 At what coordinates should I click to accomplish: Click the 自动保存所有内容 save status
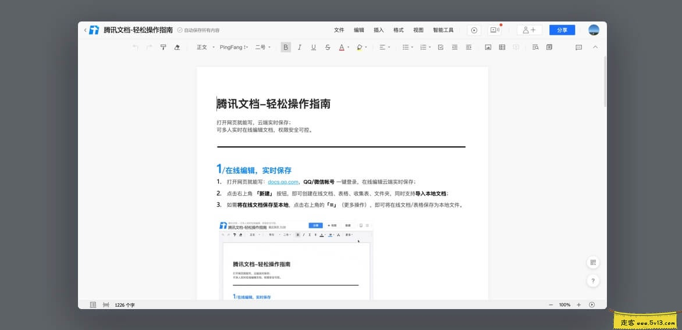coord(198,30)
